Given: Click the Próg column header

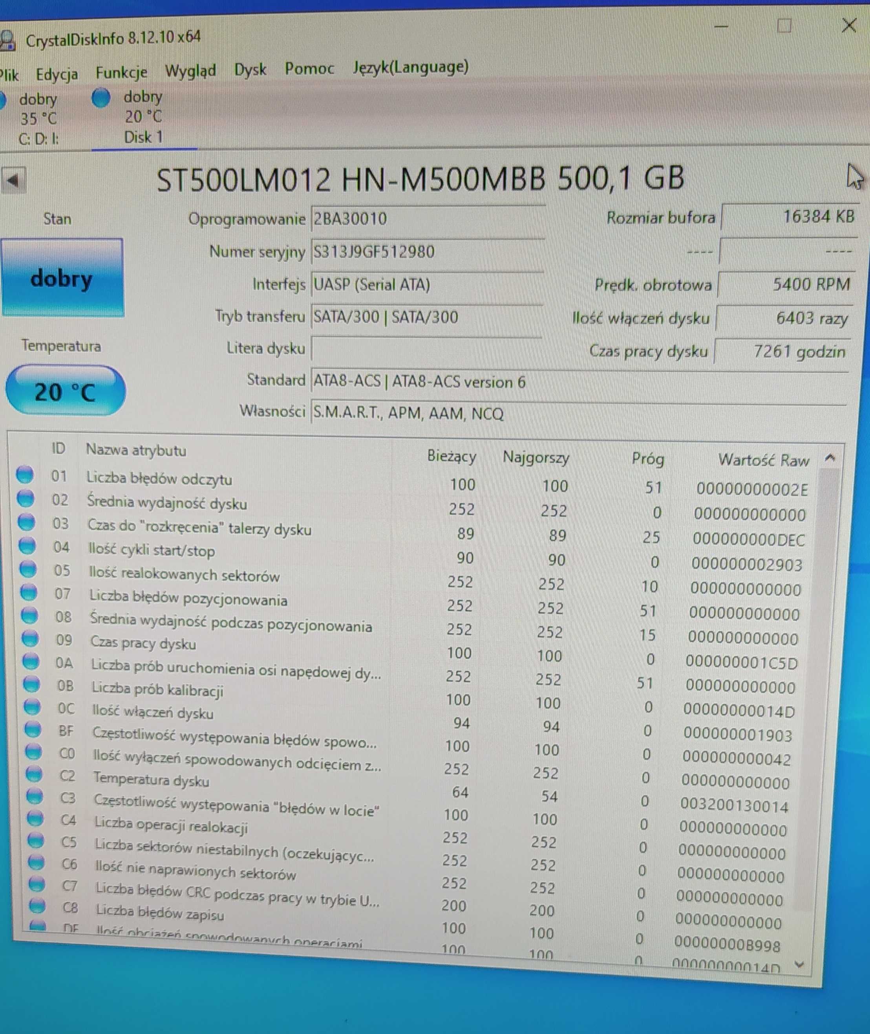Looking at the screenshot, I should point(648,460).
